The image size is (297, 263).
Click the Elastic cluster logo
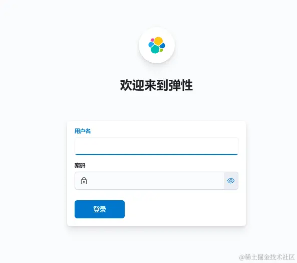click(157, 45)
